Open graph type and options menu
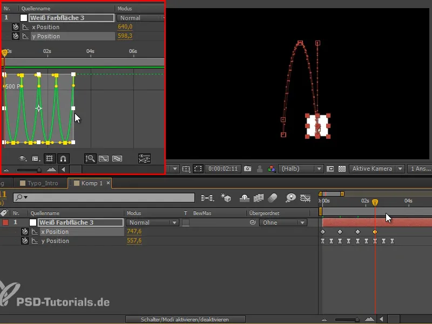The height and width of the screenshot is (324, 432). 36,158
